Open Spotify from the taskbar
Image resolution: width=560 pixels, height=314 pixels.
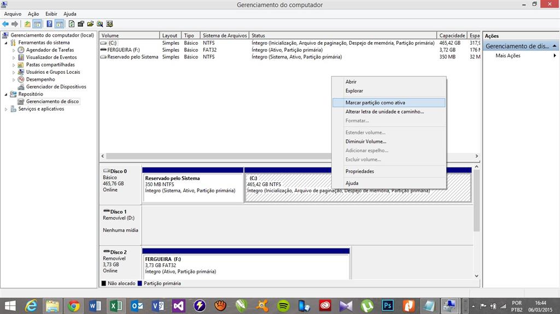[x=283, y=305]
